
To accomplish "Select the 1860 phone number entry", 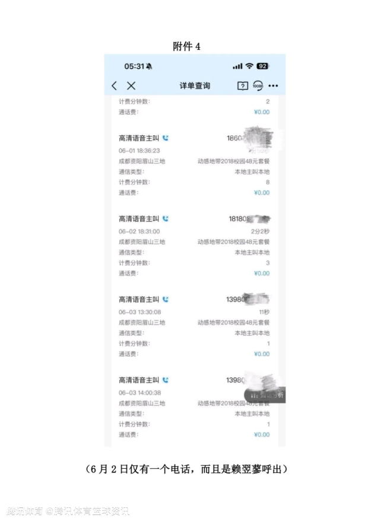I will point(249,138).
